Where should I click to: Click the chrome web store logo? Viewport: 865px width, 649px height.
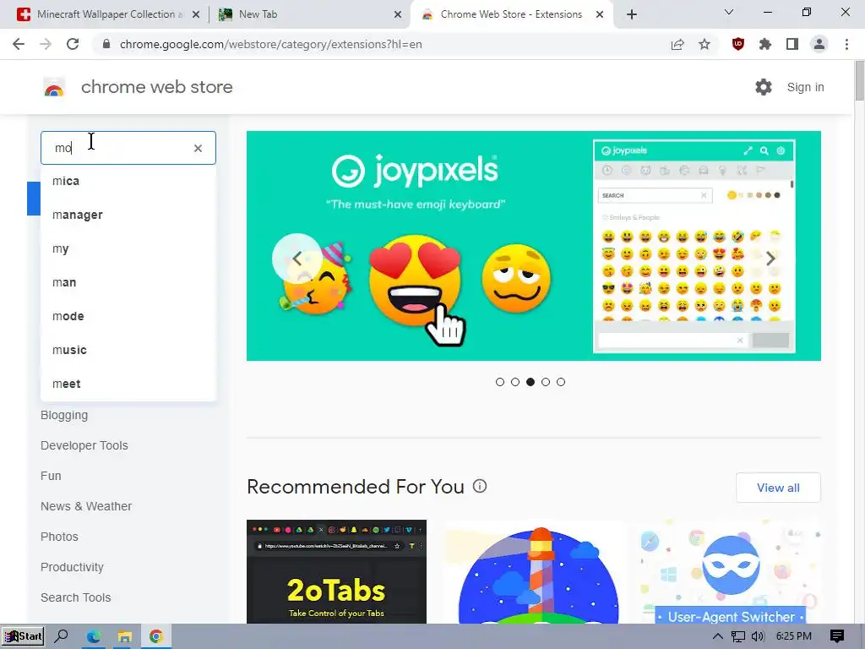tap(54, 87)
